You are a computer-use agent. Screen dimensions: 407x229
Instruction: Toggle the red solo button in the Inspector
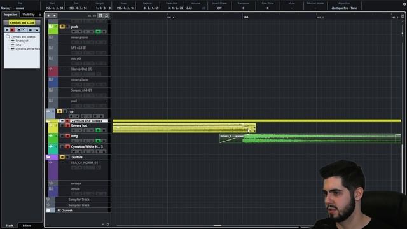[x=13, y=30]
